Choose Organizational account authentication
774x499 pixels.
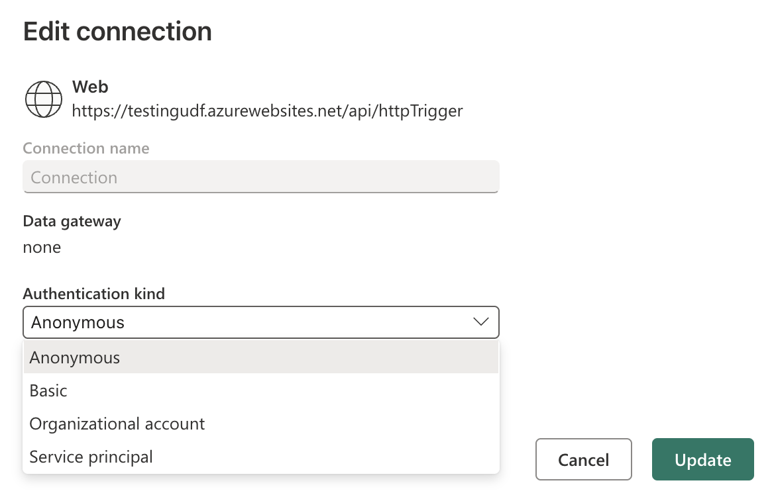click(117, 424)
